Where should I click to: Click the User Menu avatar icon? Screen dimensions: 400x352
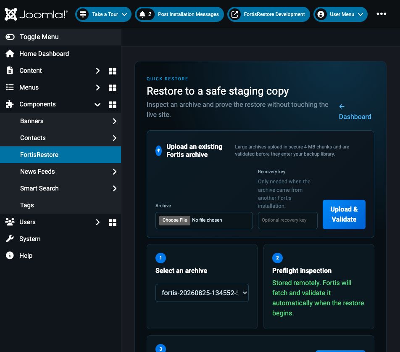321,14
